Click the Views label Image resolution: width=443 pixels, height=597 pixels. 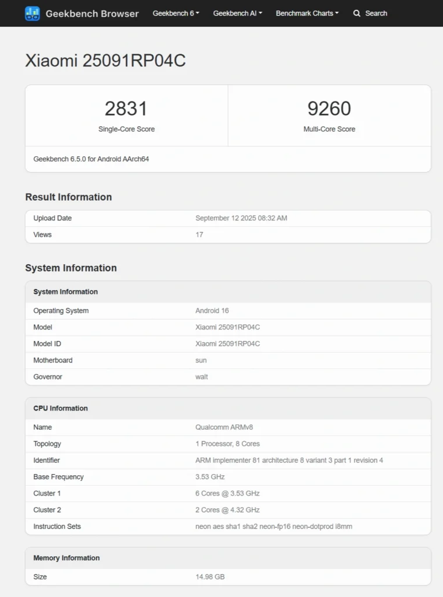click(x=42, y=234)
